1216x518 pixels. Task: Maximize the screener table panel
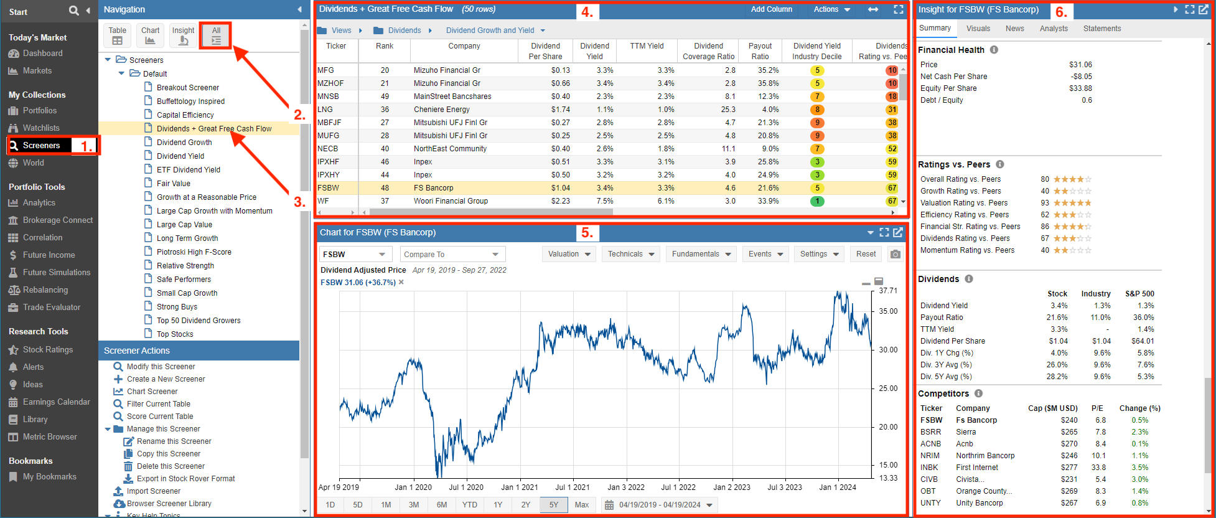coord(898,9)
